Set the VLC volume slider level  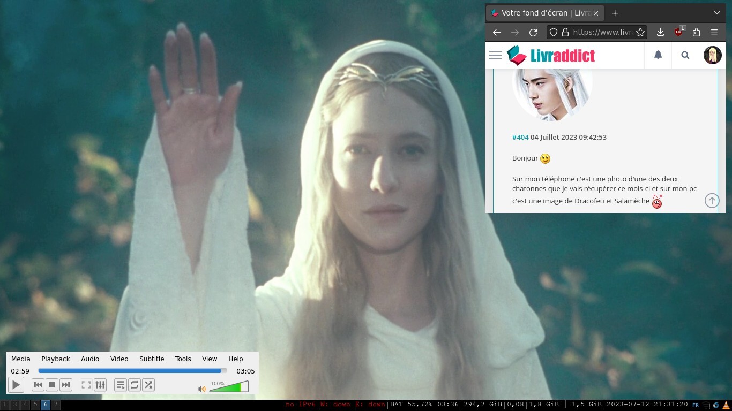coord(229,386)
